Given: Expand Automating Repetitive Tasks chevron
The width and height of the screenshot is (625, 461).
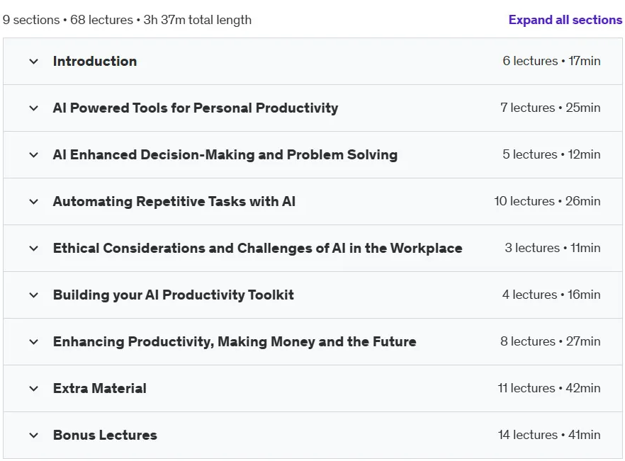Looking at the screenshot, I should 34,202.
